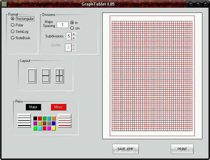Choose thickest red line for minor pen
The height and width of the screenshot is (160, 210).
[64, 125]
